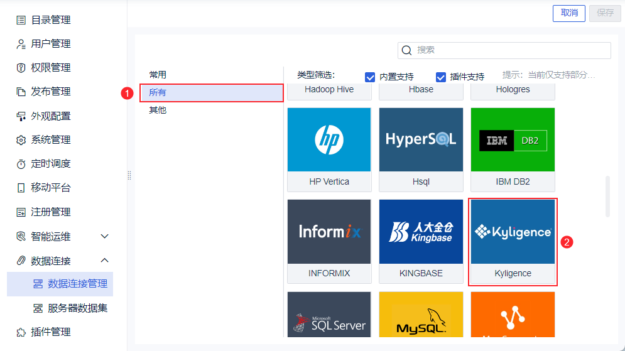Screen dimensions: 625x351
Task: Click the Kyligence caption text
Action: click(513, 273)
